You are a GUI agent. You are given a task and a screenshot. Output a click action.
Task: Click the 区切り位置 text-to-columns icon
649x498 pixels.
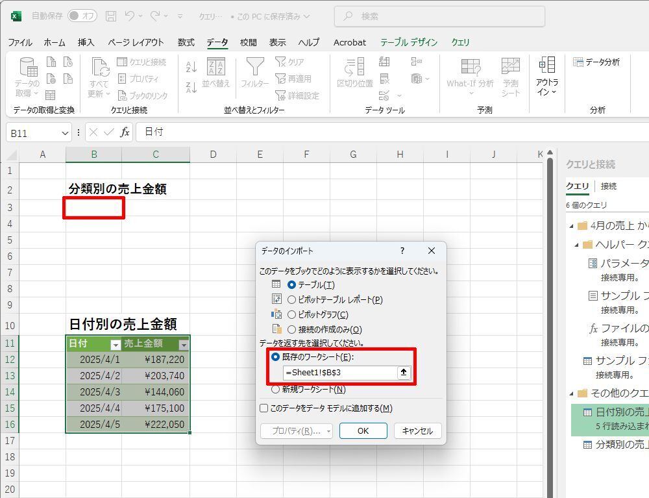click(x=354, y=67)
